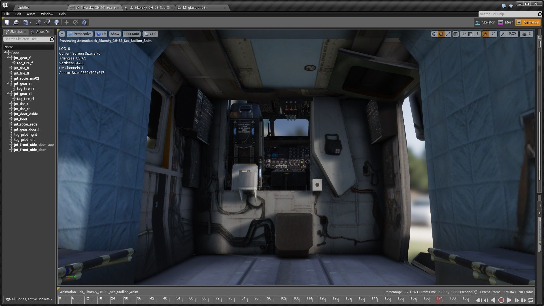The height and width of the screenshot is (306, 544).
Task: Toggle grid snapping in viewport
Action: [x=470, y=34]
